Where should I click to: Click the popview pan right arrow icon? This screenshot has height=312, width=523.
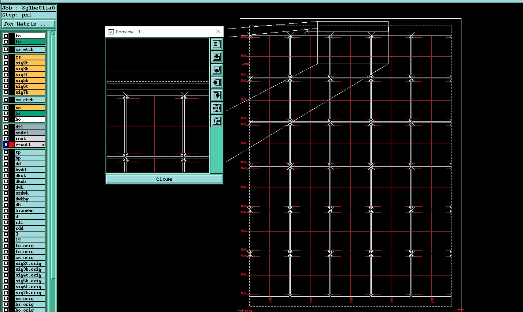tap(217, 95)
